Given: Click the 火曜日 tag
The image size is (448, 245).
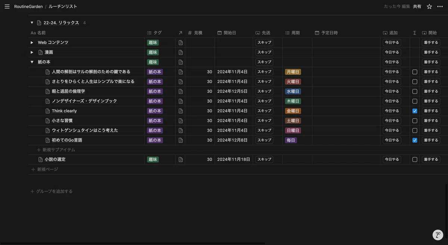Looking at the screenshot, I should coord(293,81).
